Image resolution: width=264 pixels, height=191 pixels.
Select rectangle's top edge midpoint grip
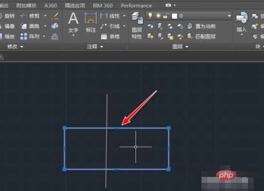117,128
